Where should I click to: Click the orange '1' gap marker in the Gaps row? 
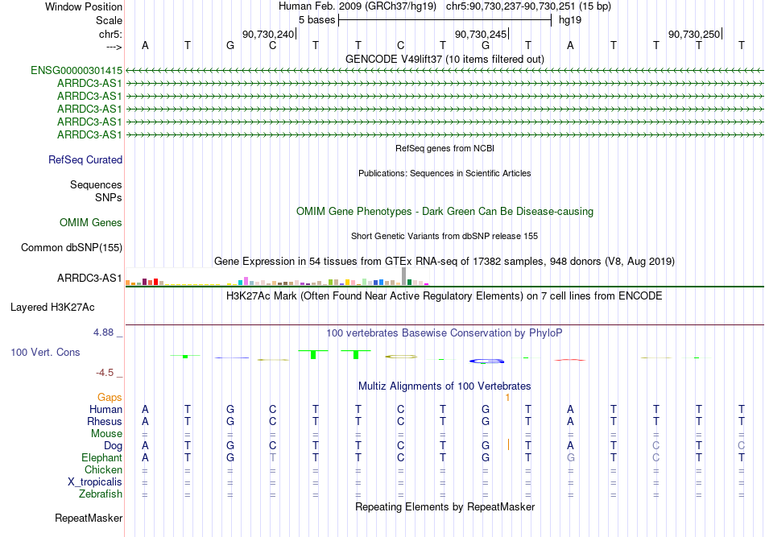[507, 398]
